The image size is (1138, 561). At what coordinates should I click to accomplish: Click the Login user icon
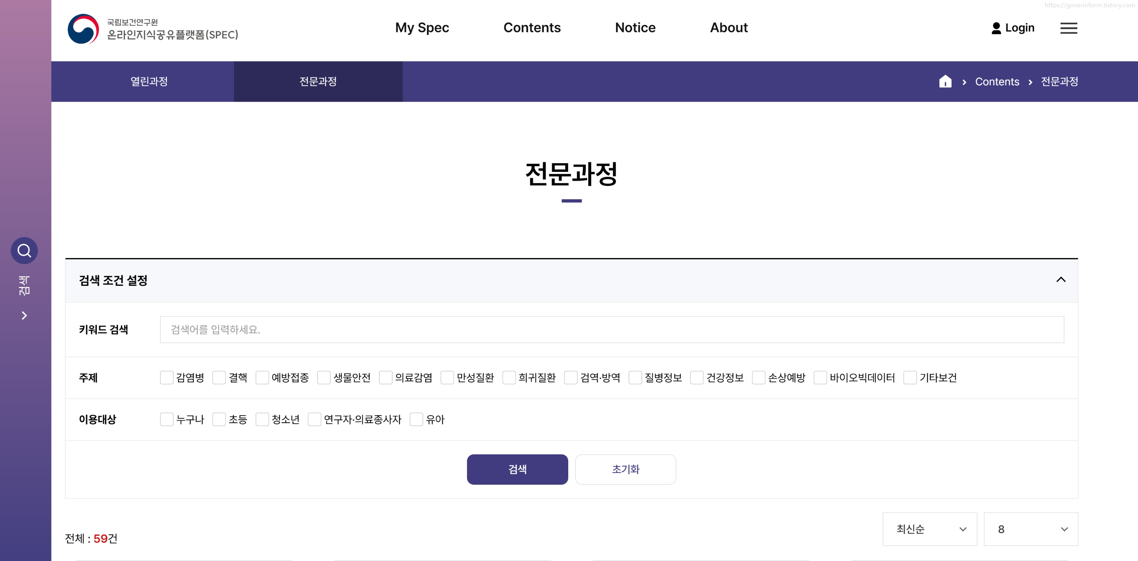996,28
